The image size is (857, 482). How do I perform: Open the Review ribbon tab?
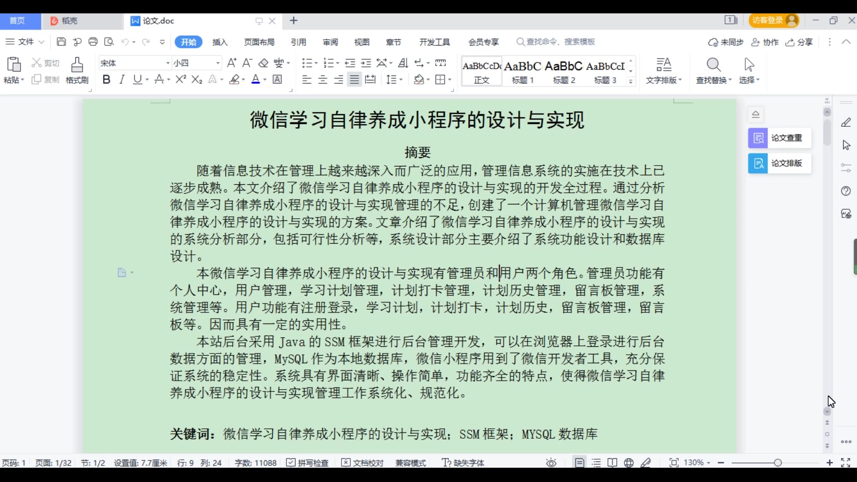point(330,42)
